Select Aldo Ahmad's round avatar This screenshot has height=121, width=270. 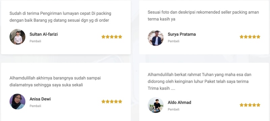156,105
